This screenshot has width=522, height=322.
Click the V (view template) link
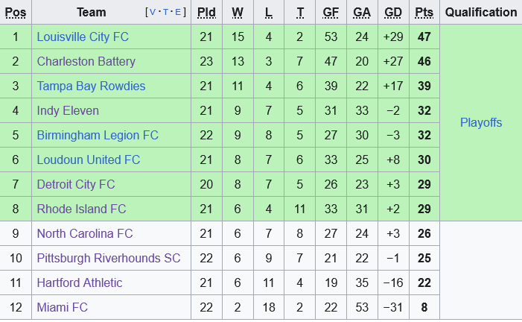tap(153, 13)
